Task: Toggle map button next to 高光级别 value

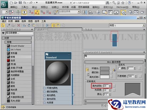Action: pyautogui.click(x=114, y=86)
